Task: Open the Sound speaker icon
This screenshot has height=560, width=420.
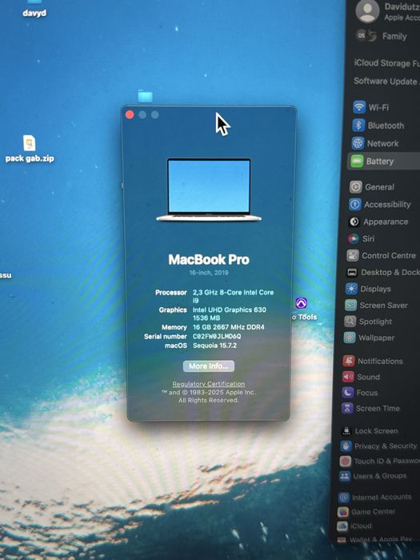Action: pos(348,377)
